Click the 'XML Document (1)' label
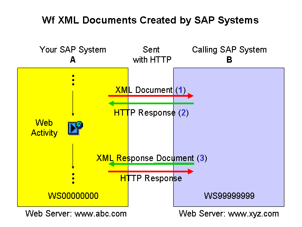Viewport: 302px width, 227px height. [151, 90]
